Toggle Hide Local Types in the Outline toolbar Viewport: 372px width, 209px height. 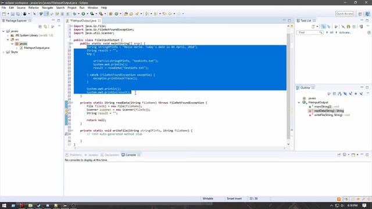(361, 94)
